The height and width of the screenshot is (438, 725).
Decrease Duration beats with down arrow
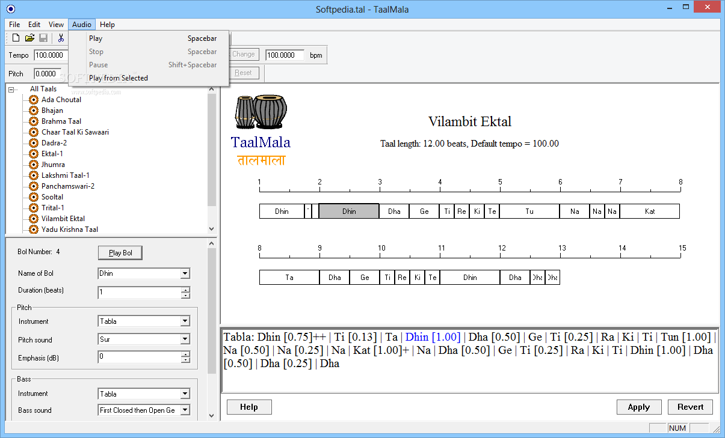pos(185,296)
